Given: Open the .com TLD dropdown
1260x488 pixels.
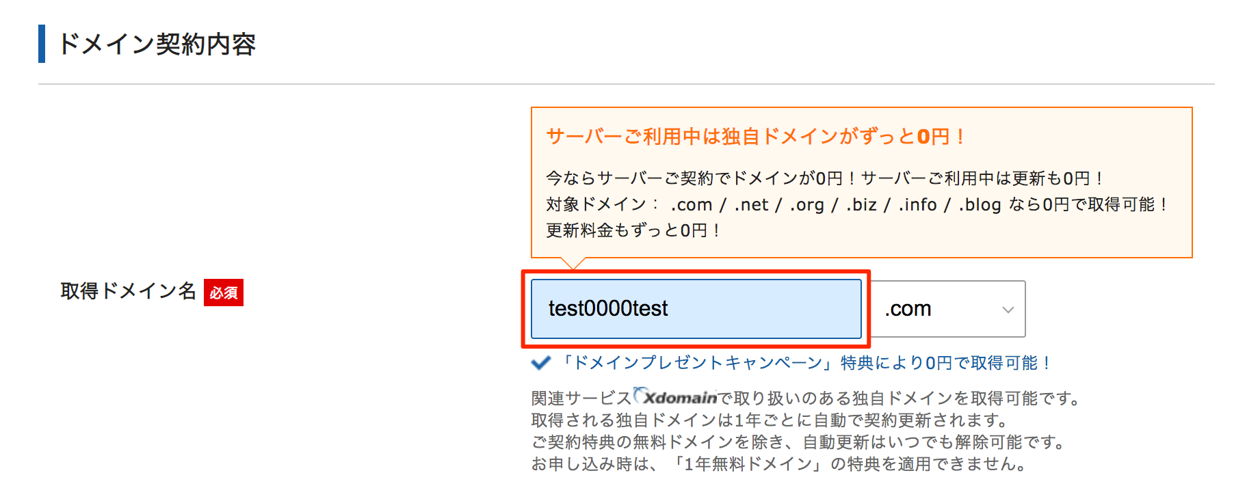Looking at the screenshot, I should (947, 309).
